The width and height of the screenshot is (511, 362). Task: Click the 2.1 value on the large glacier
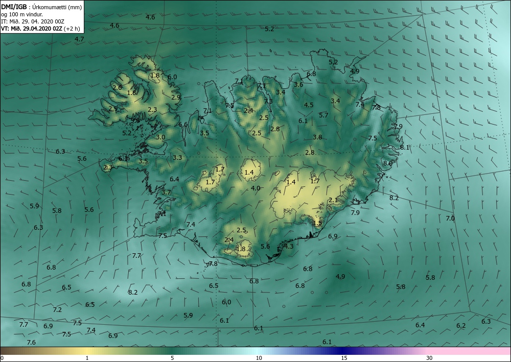[x=333, y=200]
